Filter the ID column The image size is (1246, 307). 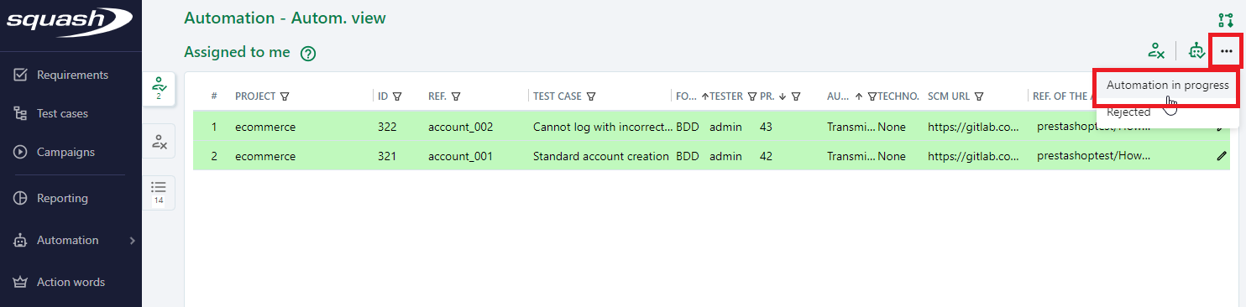[397, 96]
